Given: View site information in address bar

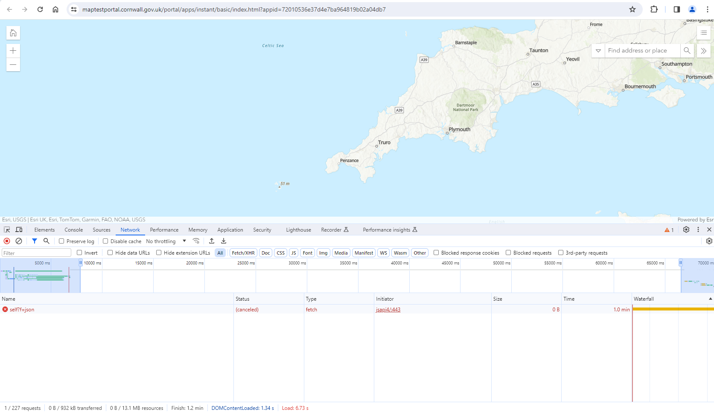Looking at the screenshot, I should coord(74,9).
